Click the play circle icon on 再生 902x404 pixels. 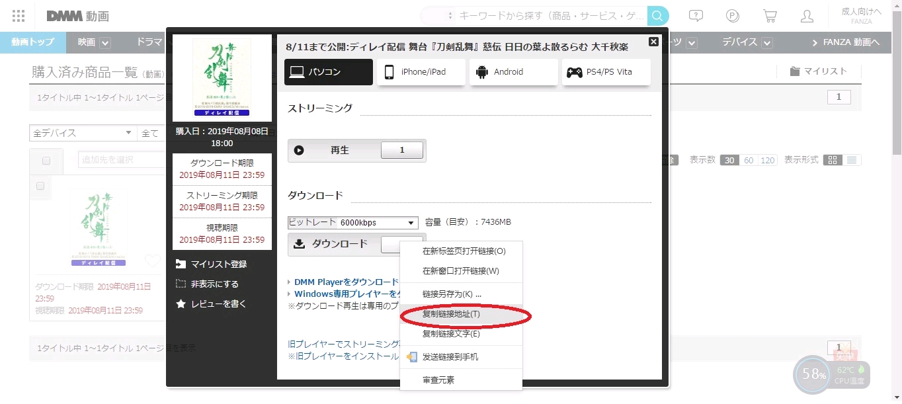[x=299, y=151]
